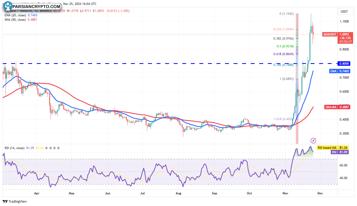Click the Jun label on the time axis
The image size is (357, 206).
[108, 193]
